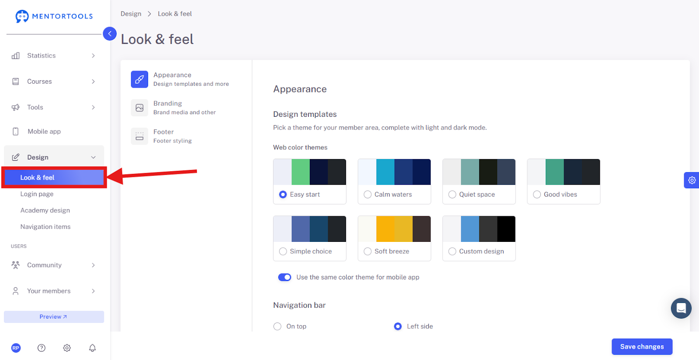This screenshot has height=360, width=699.
Task: Select the Custom design theme radio
Action: pos(453,251)
